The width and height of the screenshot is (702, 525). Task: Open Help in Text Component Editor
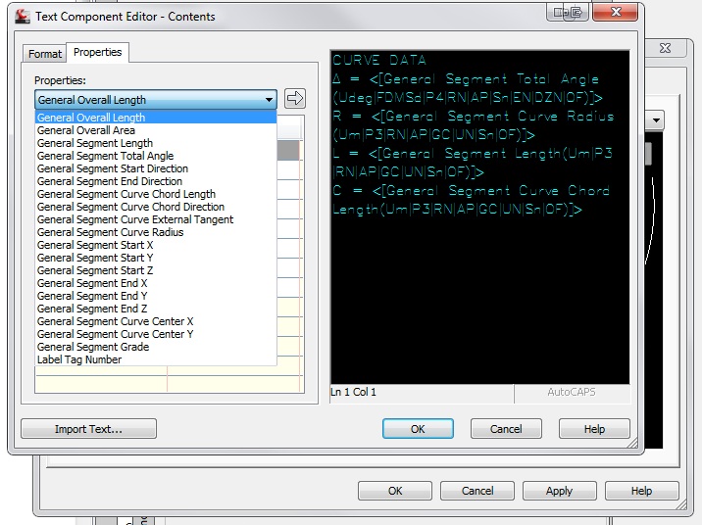[594, 429]
